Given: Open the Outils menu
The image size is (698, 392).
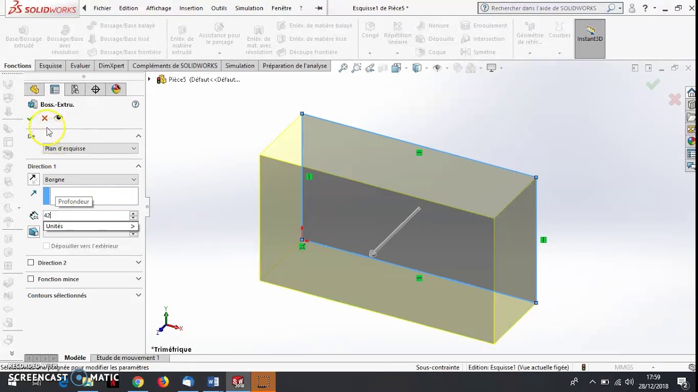Looking at the screenshot, I should 219,8.
